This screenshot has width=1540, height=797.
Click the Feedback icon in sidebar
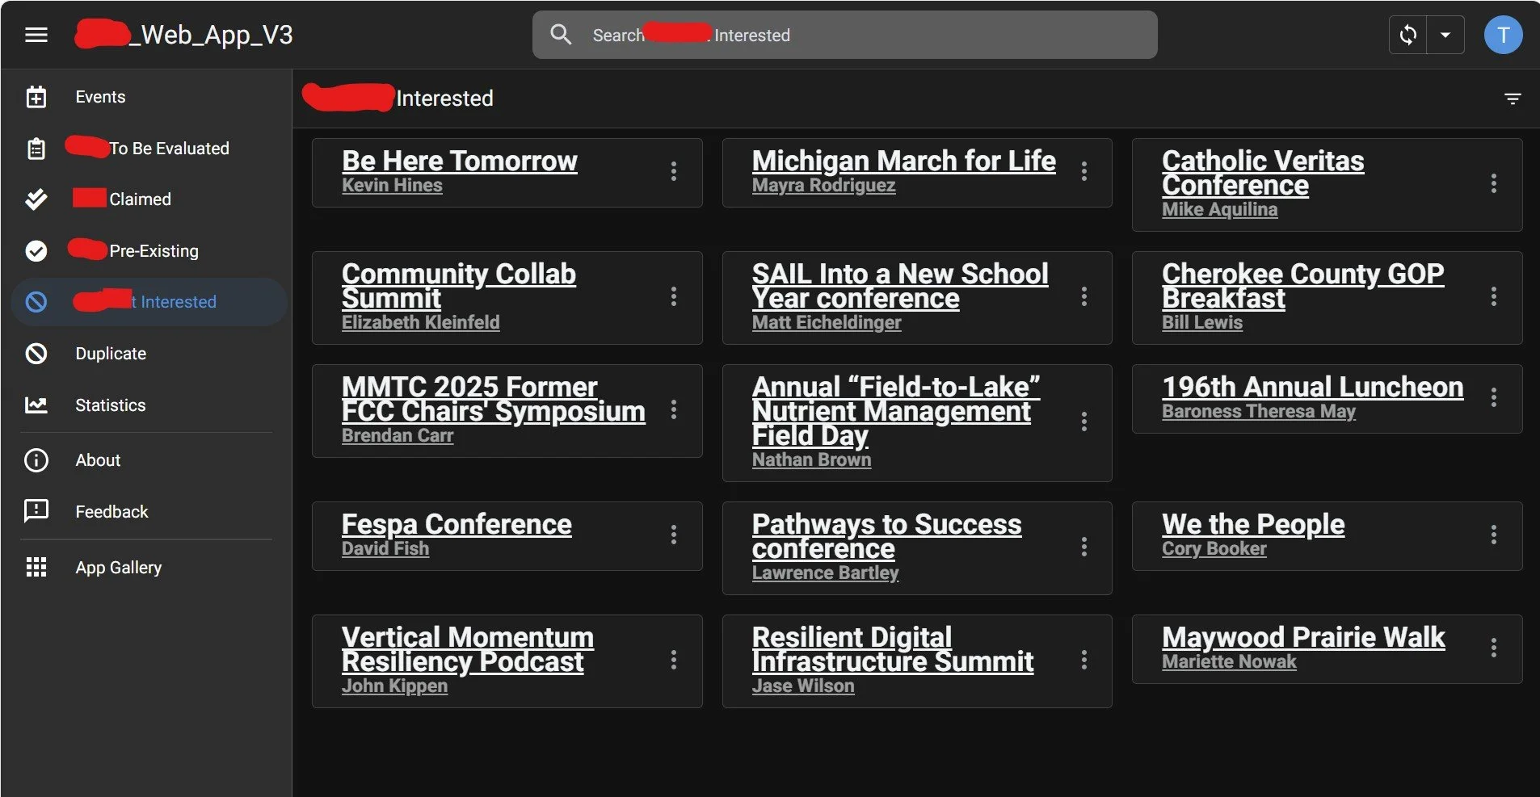coord(36,511)
